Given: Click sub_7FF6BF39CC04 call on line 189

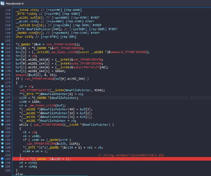Looking at the screenshot, I should 41,144.
